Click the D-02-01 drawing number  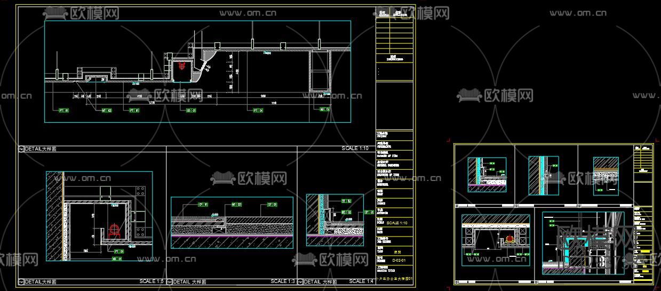click(399, 261)
